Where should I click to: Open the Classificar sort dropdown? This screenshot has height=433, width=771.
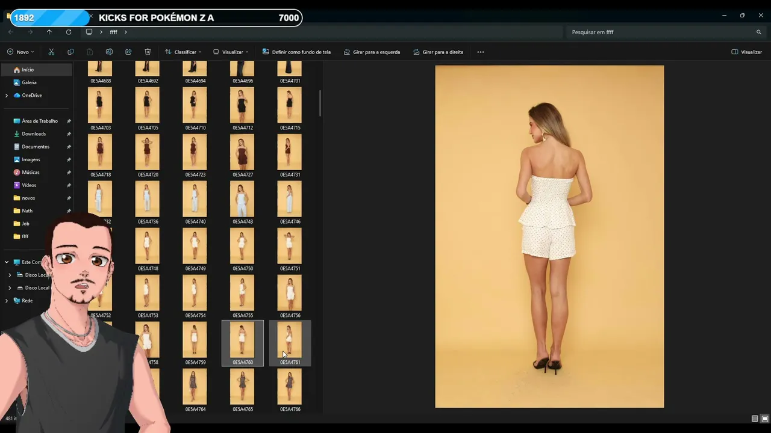pyautogui.click(x=183, y=52)
